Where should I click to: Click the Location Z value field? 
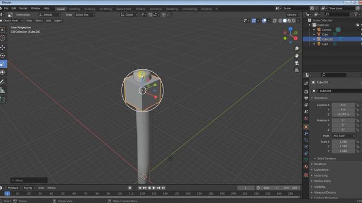click(x=343, y=114)
